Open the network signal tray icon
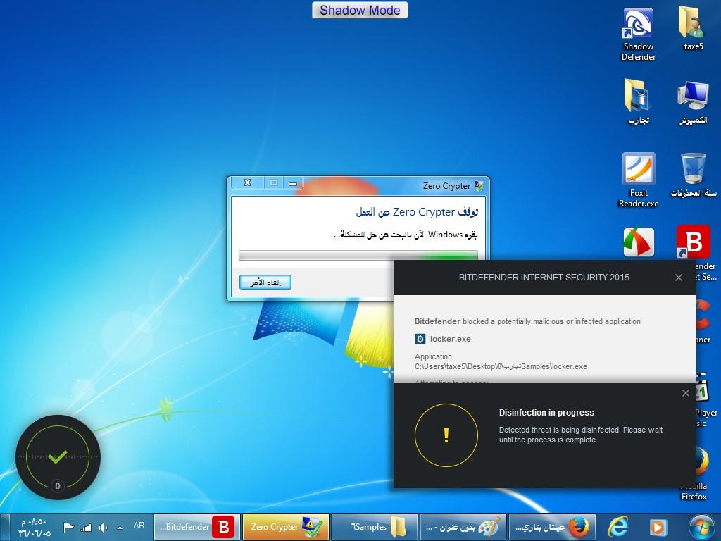Viewport: 721px width, 541px height. point(85,527)
